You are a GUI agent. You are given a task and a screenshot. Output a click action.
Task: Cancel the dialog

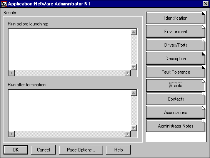click(x=43, y=150)
